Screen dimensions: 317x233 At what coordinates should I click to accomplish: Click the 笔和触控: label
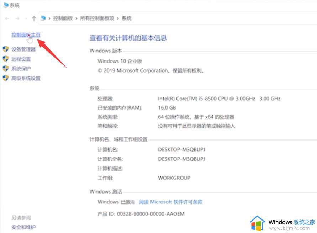click(108, 126)
